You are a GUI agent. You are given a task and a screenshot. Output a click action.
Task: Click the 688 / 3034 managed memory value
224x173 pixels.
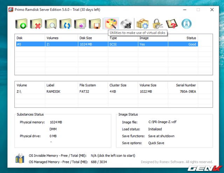(99, 162)
